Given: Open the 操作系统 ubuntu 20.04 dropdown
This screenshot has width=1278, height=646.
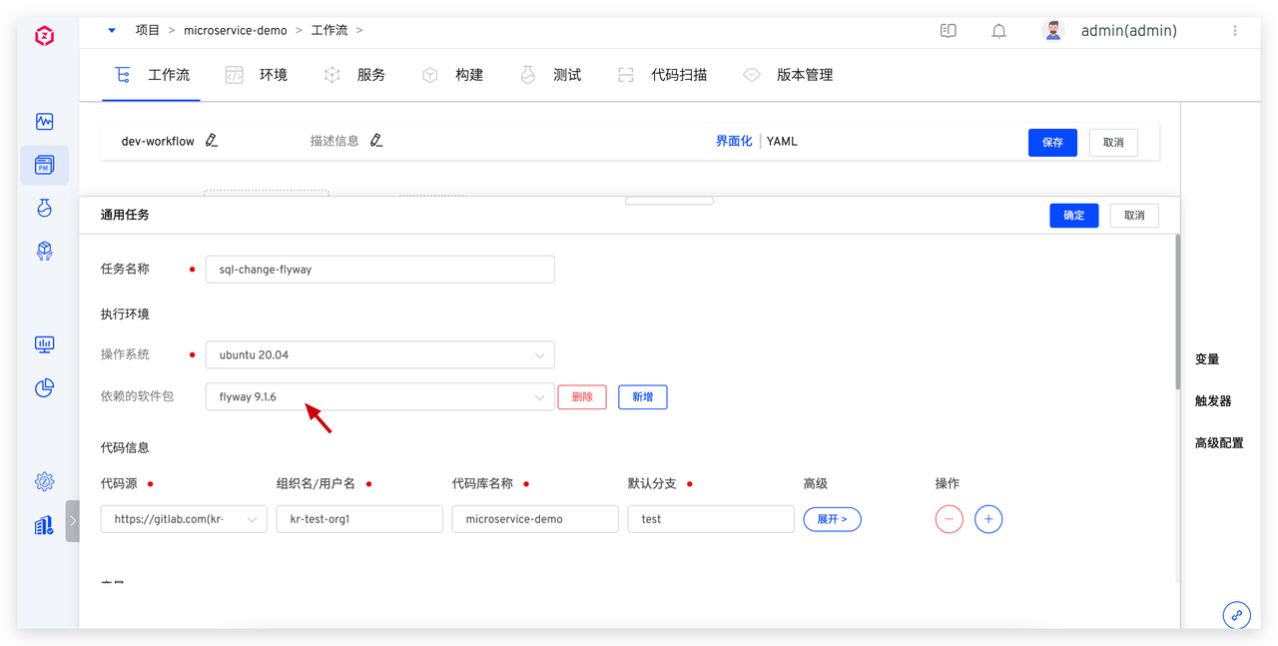Looking at the screenshot, I should tap(380, 354).
